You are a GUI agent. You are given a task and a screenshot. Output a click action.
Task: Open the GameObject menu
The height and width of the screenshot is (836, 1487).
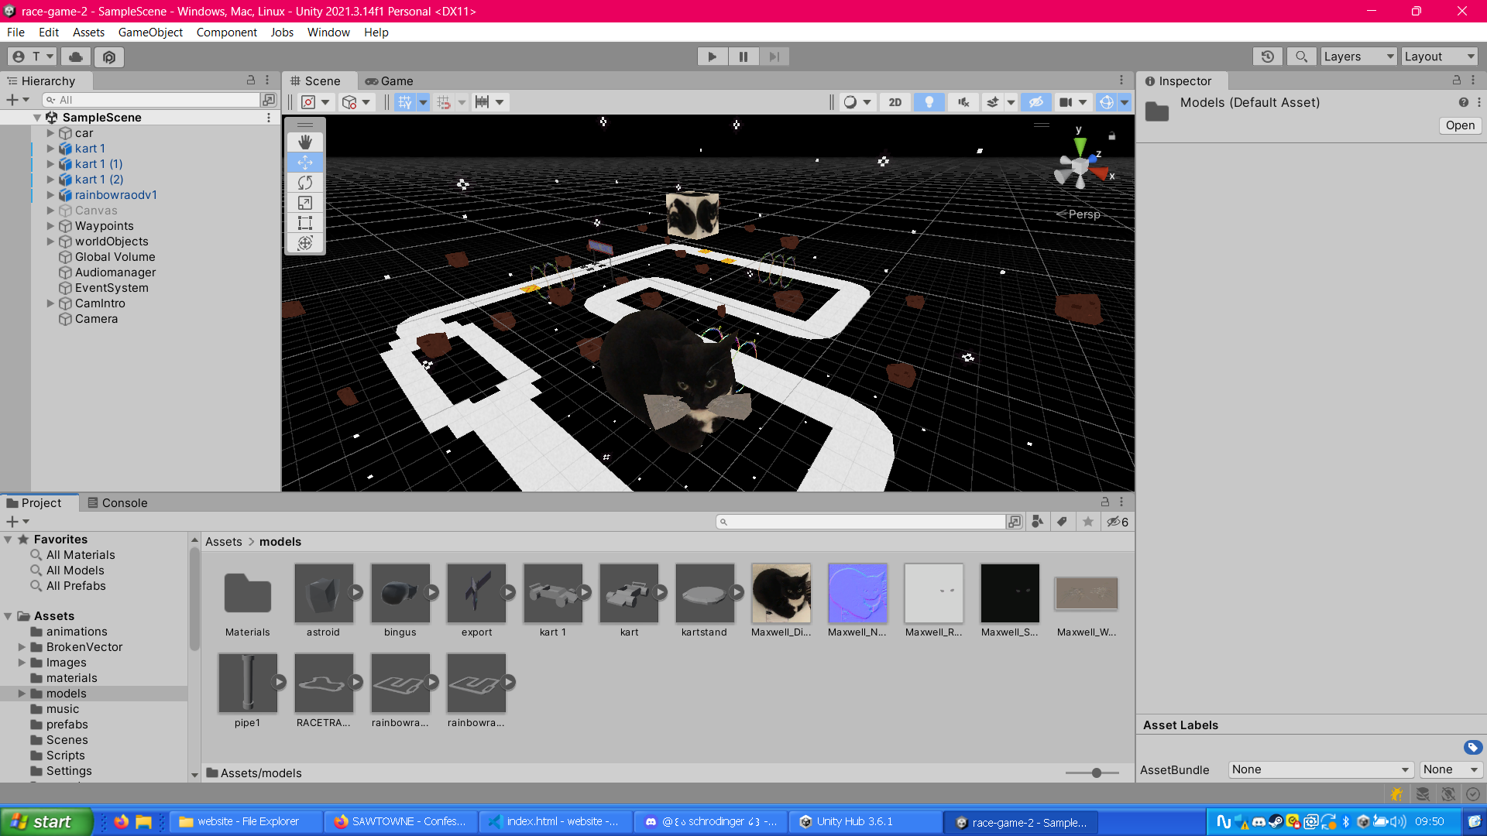tap(150, 33)
